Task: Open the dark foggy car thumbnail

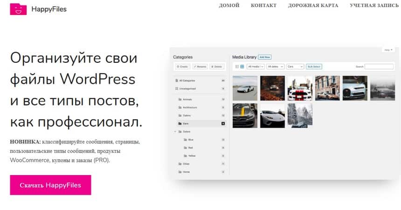Action: pyautogui.click(x=383, y=88)
